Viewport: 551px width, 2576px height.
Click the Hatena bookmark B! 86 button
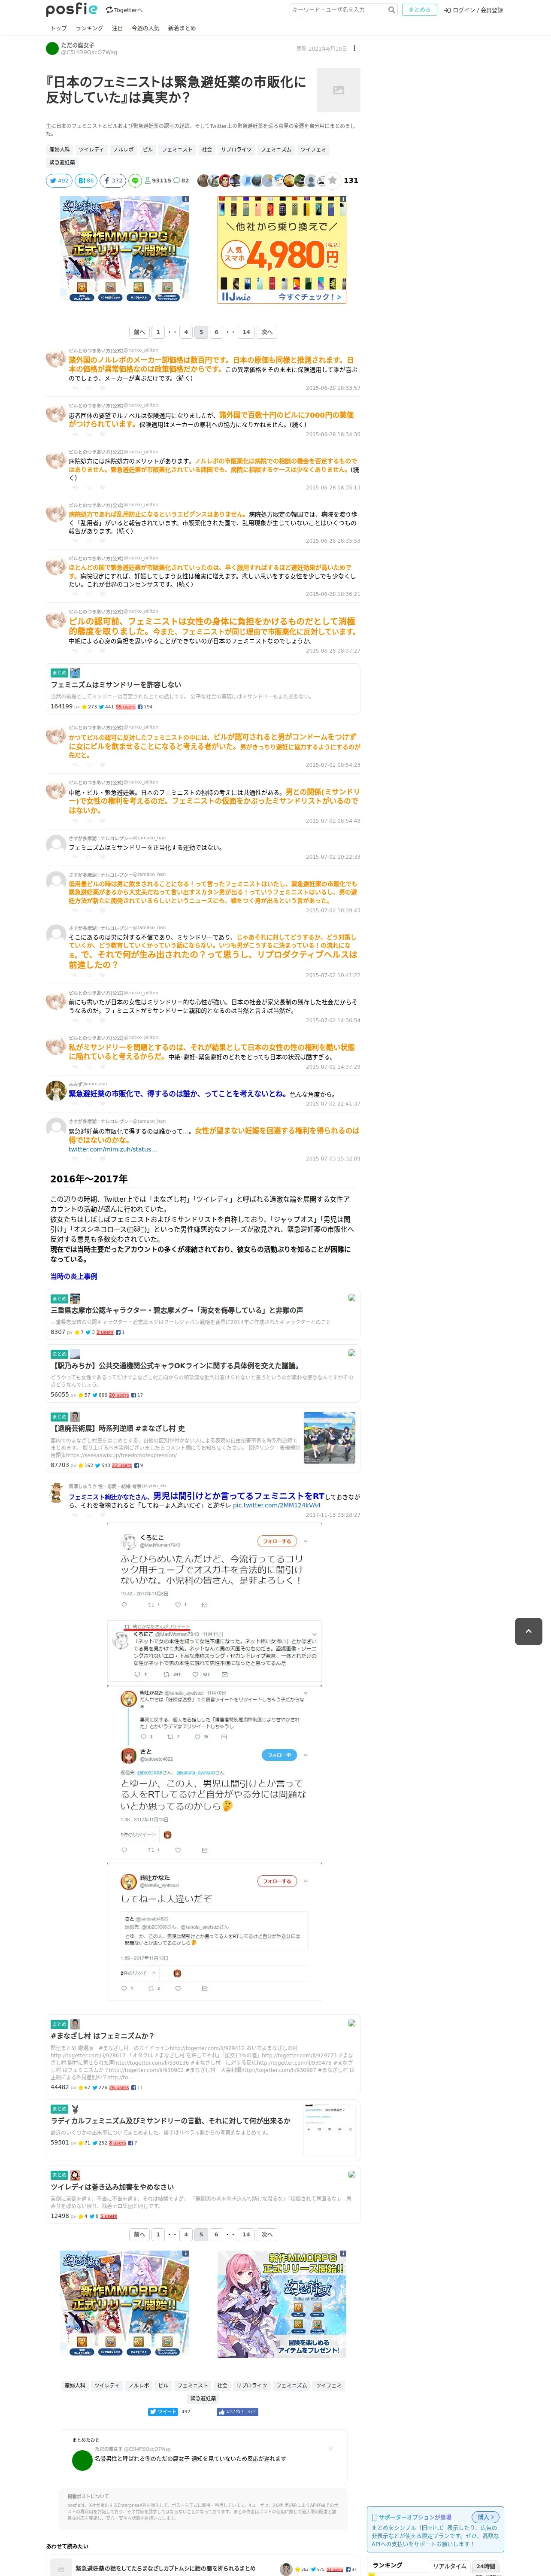click(x=86, y=181)
